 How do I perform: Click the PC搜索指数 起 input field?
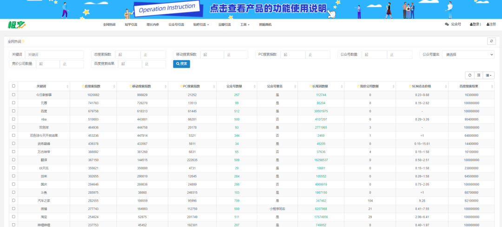pyautogui.click(x=293, y=55)
